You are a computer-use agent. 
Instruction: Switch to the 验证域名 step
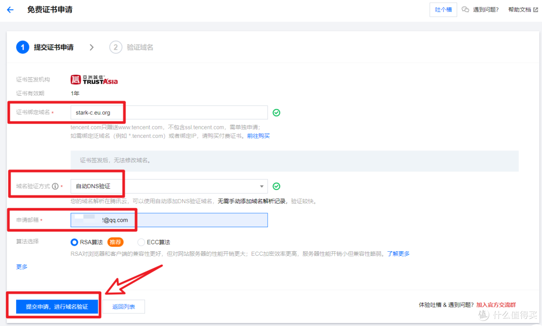140,47
